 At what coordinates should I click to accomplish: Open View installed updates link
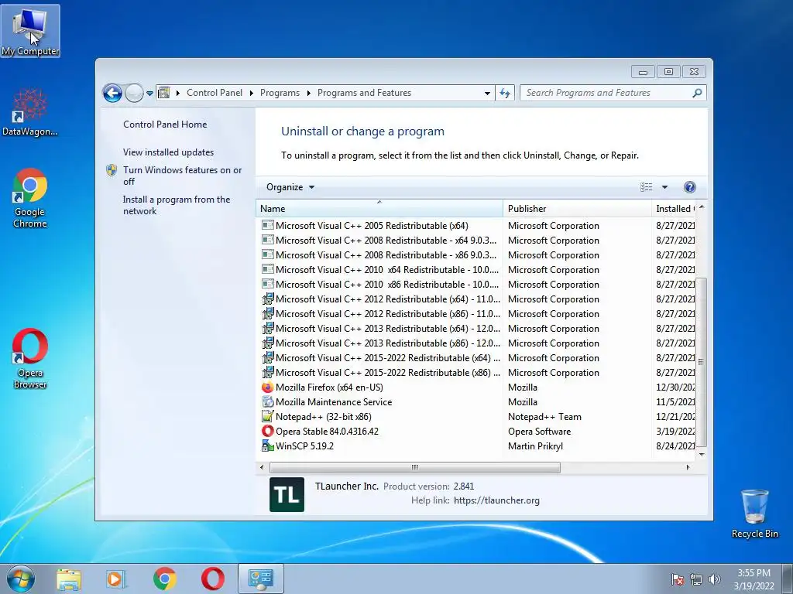(168, 152)
